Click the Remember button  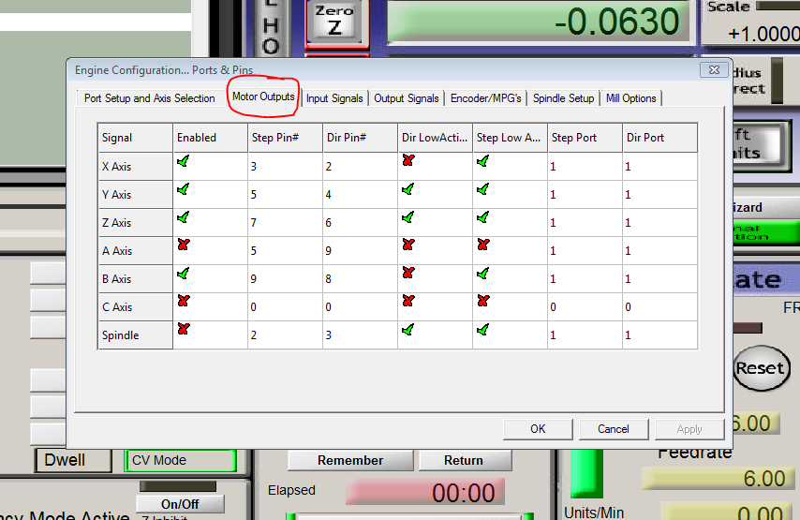[350, 460]
